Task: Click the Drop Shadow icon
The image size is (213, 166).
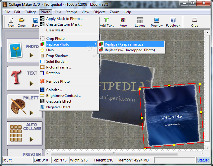Action: coord(42,56)
